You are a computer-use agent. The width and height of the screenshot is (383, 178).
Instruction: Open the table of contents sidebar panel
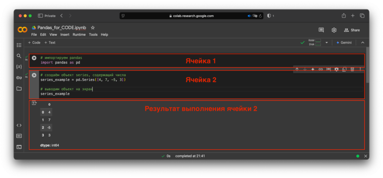19,45
